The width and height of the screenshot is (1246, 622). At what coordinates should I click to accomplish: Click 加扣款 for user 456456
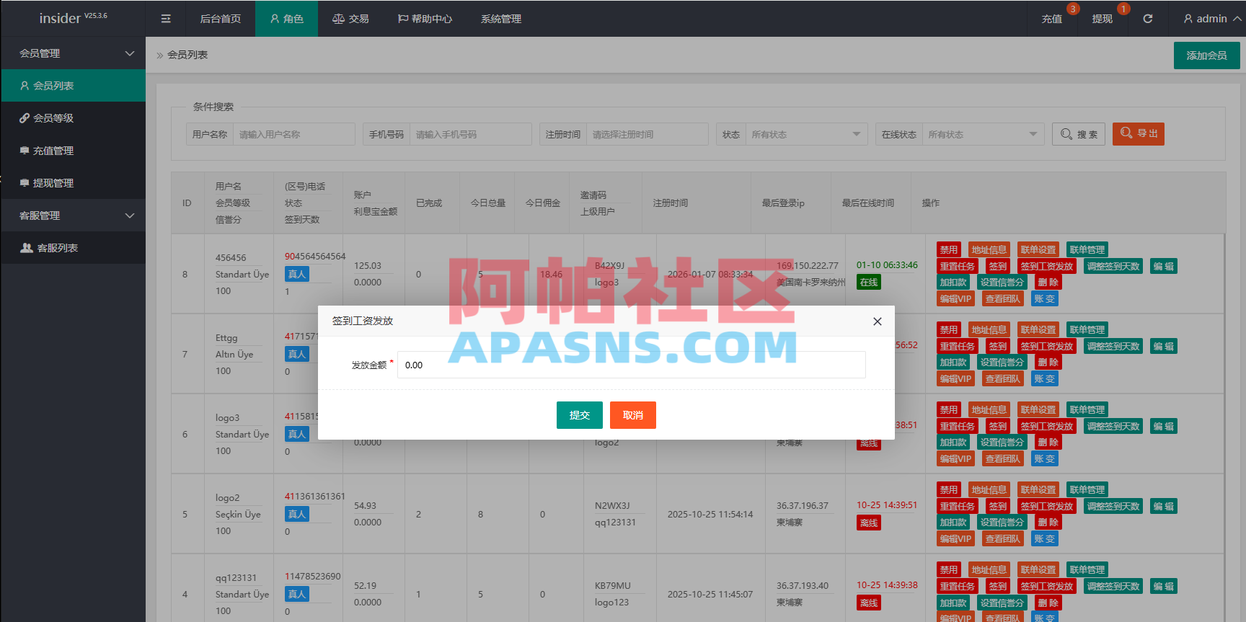(953, 283)
